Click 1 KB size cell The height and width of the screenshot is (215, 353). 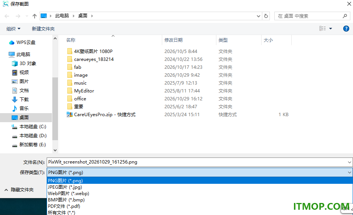pyautogui.click(x=283, y=115)
